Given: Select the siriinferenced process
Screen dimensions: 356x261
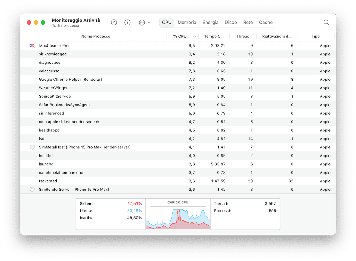Looking at the screenshot, I should tap(178, 114).
